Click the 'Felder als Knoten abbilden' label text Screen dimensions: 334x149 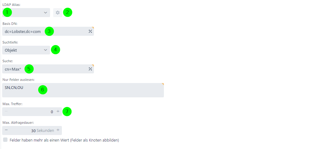[x=95, y=140]
